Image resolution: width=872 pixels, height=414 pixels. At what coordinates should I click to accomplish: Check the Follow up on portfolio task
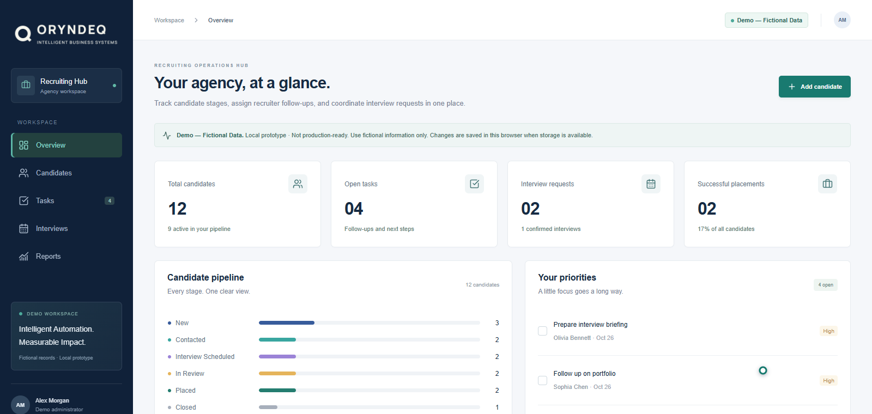542,380
